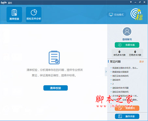
Task: Open the 招标文件分析 pie-chart tool
Action: point(34,15)
